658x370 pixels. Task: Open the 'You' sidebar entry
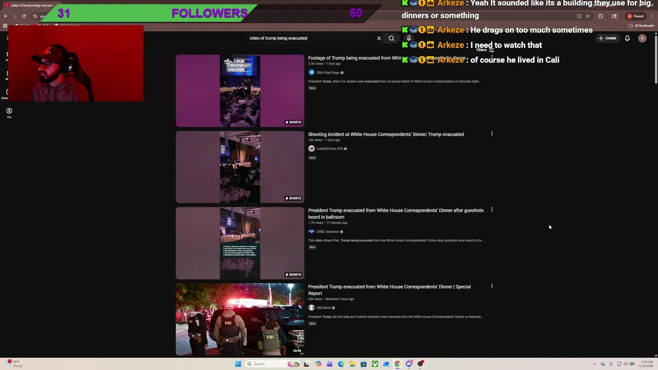[9, 113]
